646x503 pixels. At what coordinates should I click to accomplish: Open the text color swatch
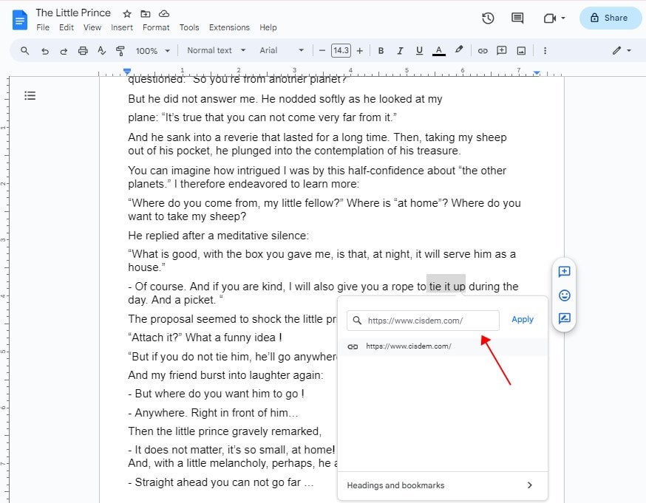[438, 50]
